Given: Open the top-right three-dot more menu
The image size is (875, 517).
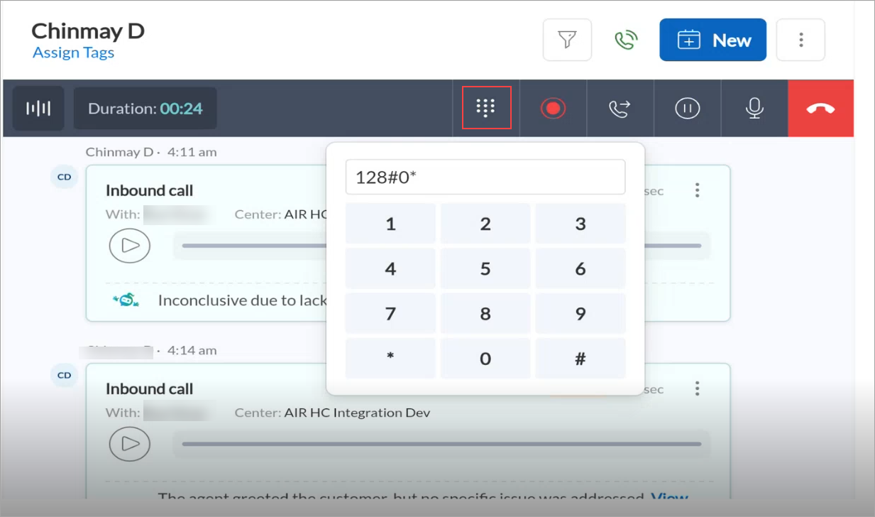Looking at the screenshot, I should tap(800, 40).
